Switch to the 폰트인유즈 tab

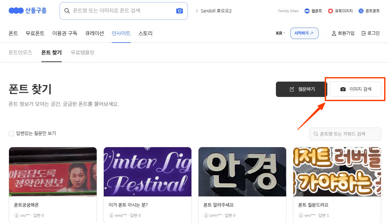pyautogui.click(x=20, y=52)
